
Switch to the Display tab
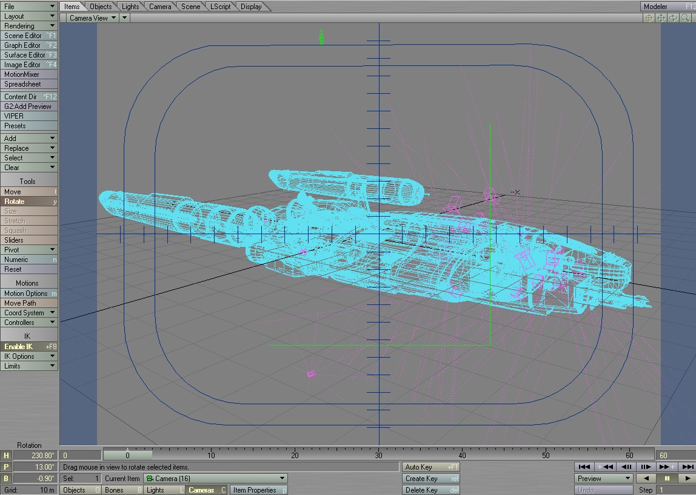(x=251, y=6)
